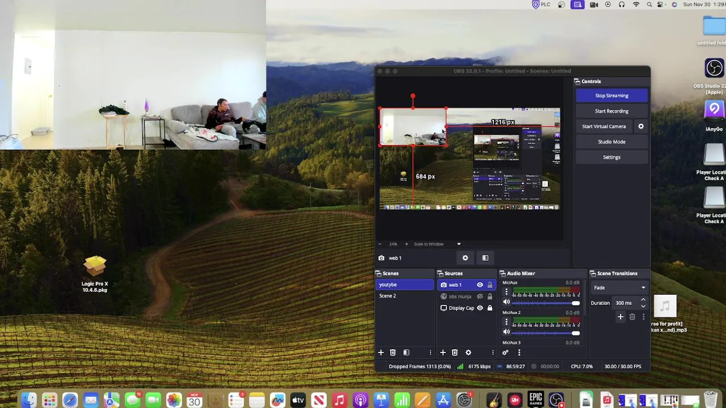Image resolution: width=726 pixels, height=408 pixels.
Task: Open iAnyGo desktop icon
Action: tap(714, 110)
